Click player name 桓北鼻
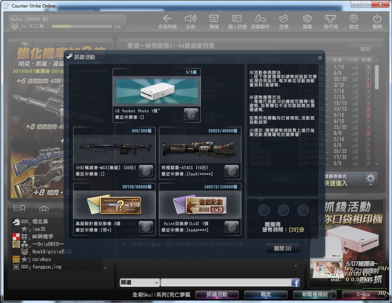This screenshot has height=303, width=392. [40, 221]
